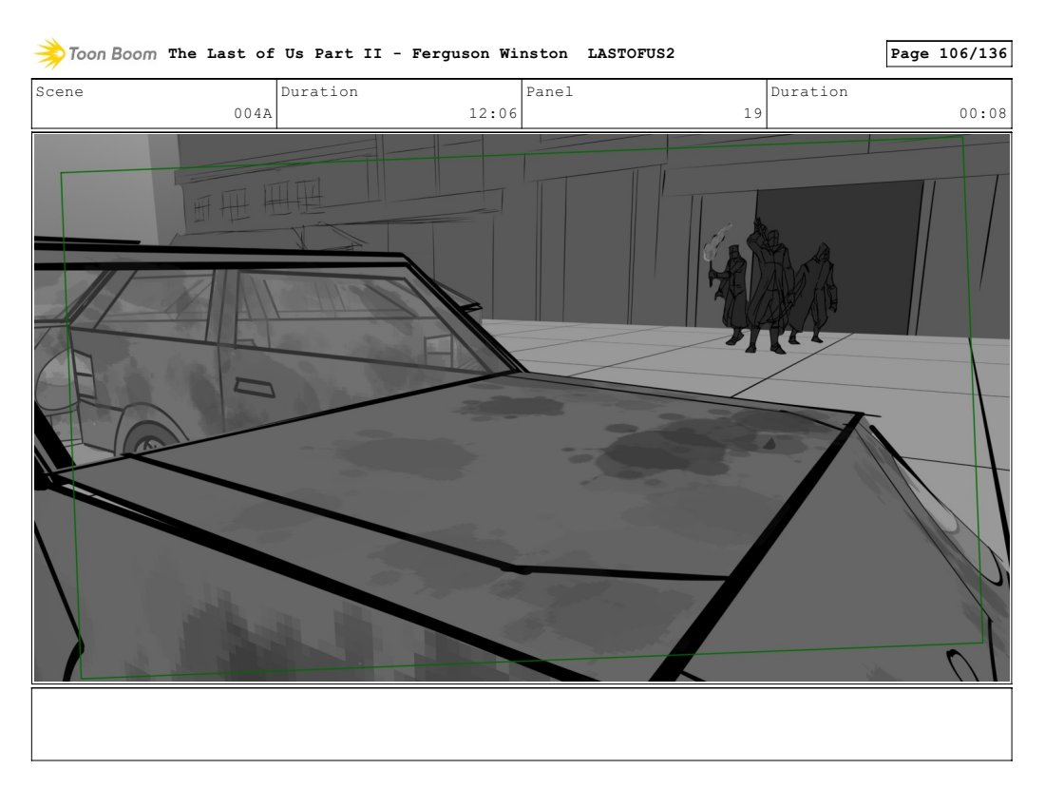Image resolution: width=1045 pixels, height=808 pixels.
Task: Select the 'LASTOFUS2' project code text
Action: pos(631,53)
